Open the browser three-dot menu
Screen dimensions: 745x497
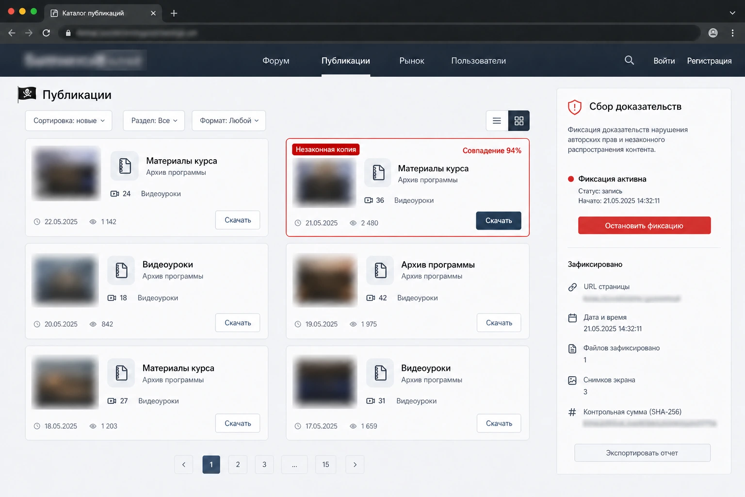732,33
